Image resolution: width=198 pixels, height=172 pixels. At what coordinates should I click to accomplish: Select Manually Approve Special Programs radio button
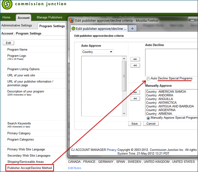(x=148, y=118)
